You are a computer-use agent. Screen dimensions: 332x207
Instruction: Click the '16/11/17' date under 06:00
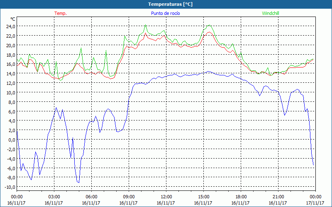(91, 203)
